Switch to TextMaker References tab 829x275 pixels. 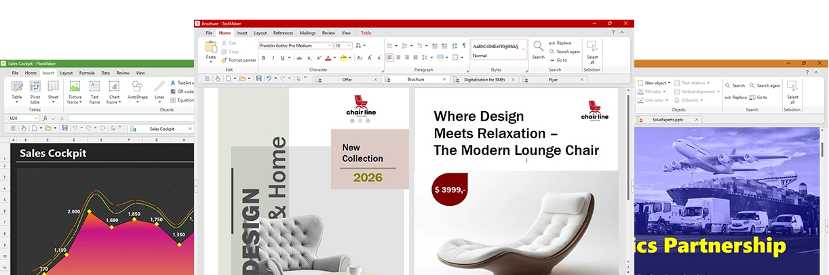pyautogui.click(x=283, y=33)
